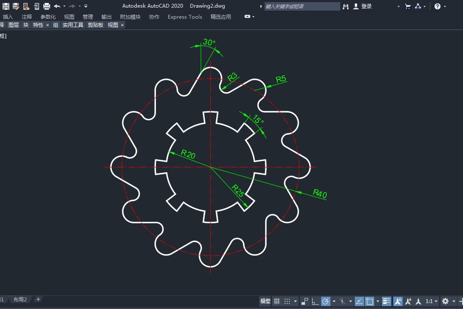This screenshot has height=309, width=463.
Task: Toggle polar tracking in status bar
Action: pos(326,301)
